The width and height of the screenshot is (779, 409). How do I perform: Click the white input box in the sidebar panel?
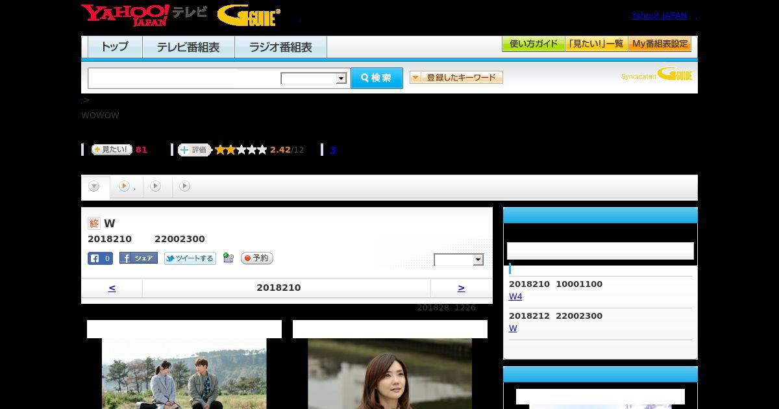(x=600, y=251)
